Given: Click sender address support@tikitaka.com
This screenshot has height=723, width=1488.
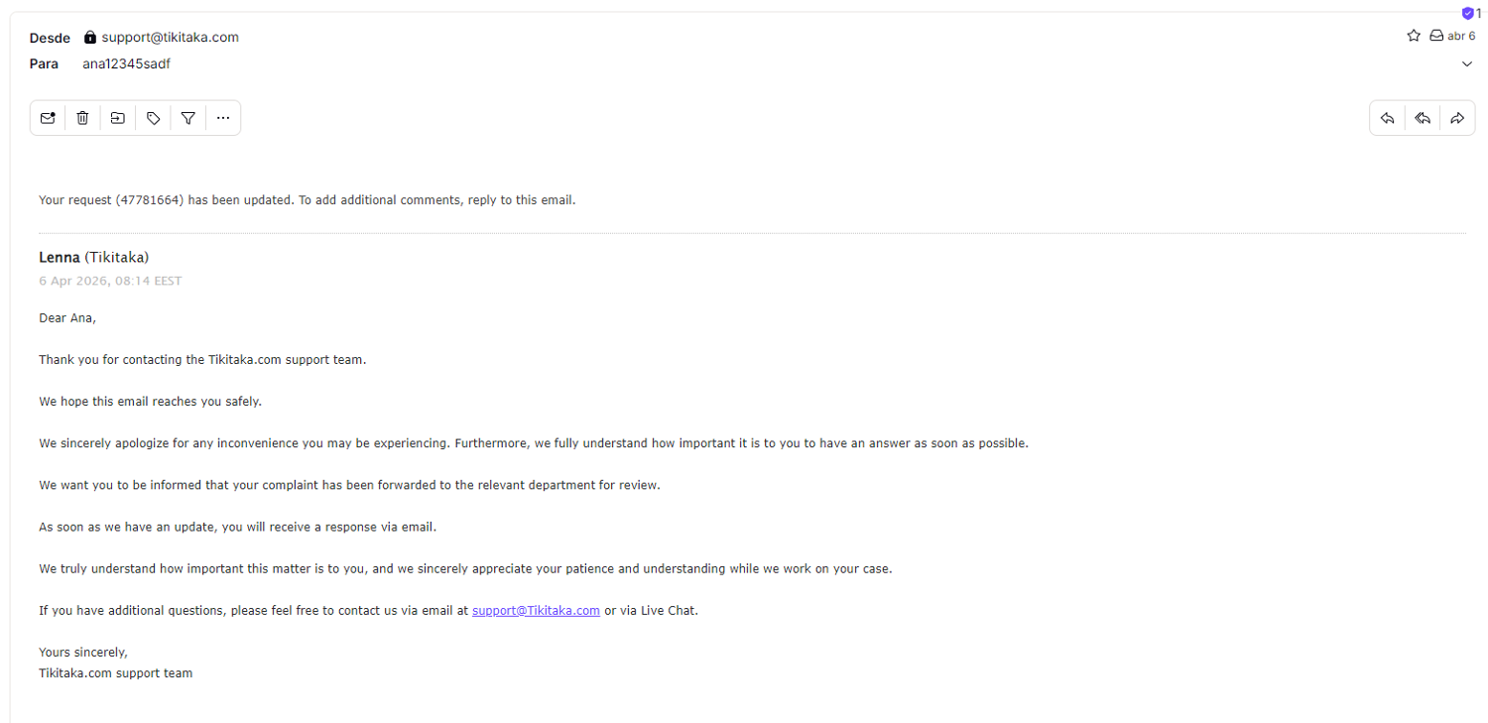Looking at the screenshot, I should click(170, 38).
